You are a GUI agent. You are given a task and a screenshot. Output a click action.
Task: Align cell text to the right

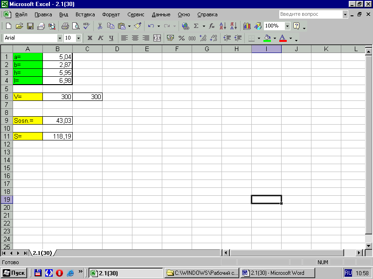[146, 38]
